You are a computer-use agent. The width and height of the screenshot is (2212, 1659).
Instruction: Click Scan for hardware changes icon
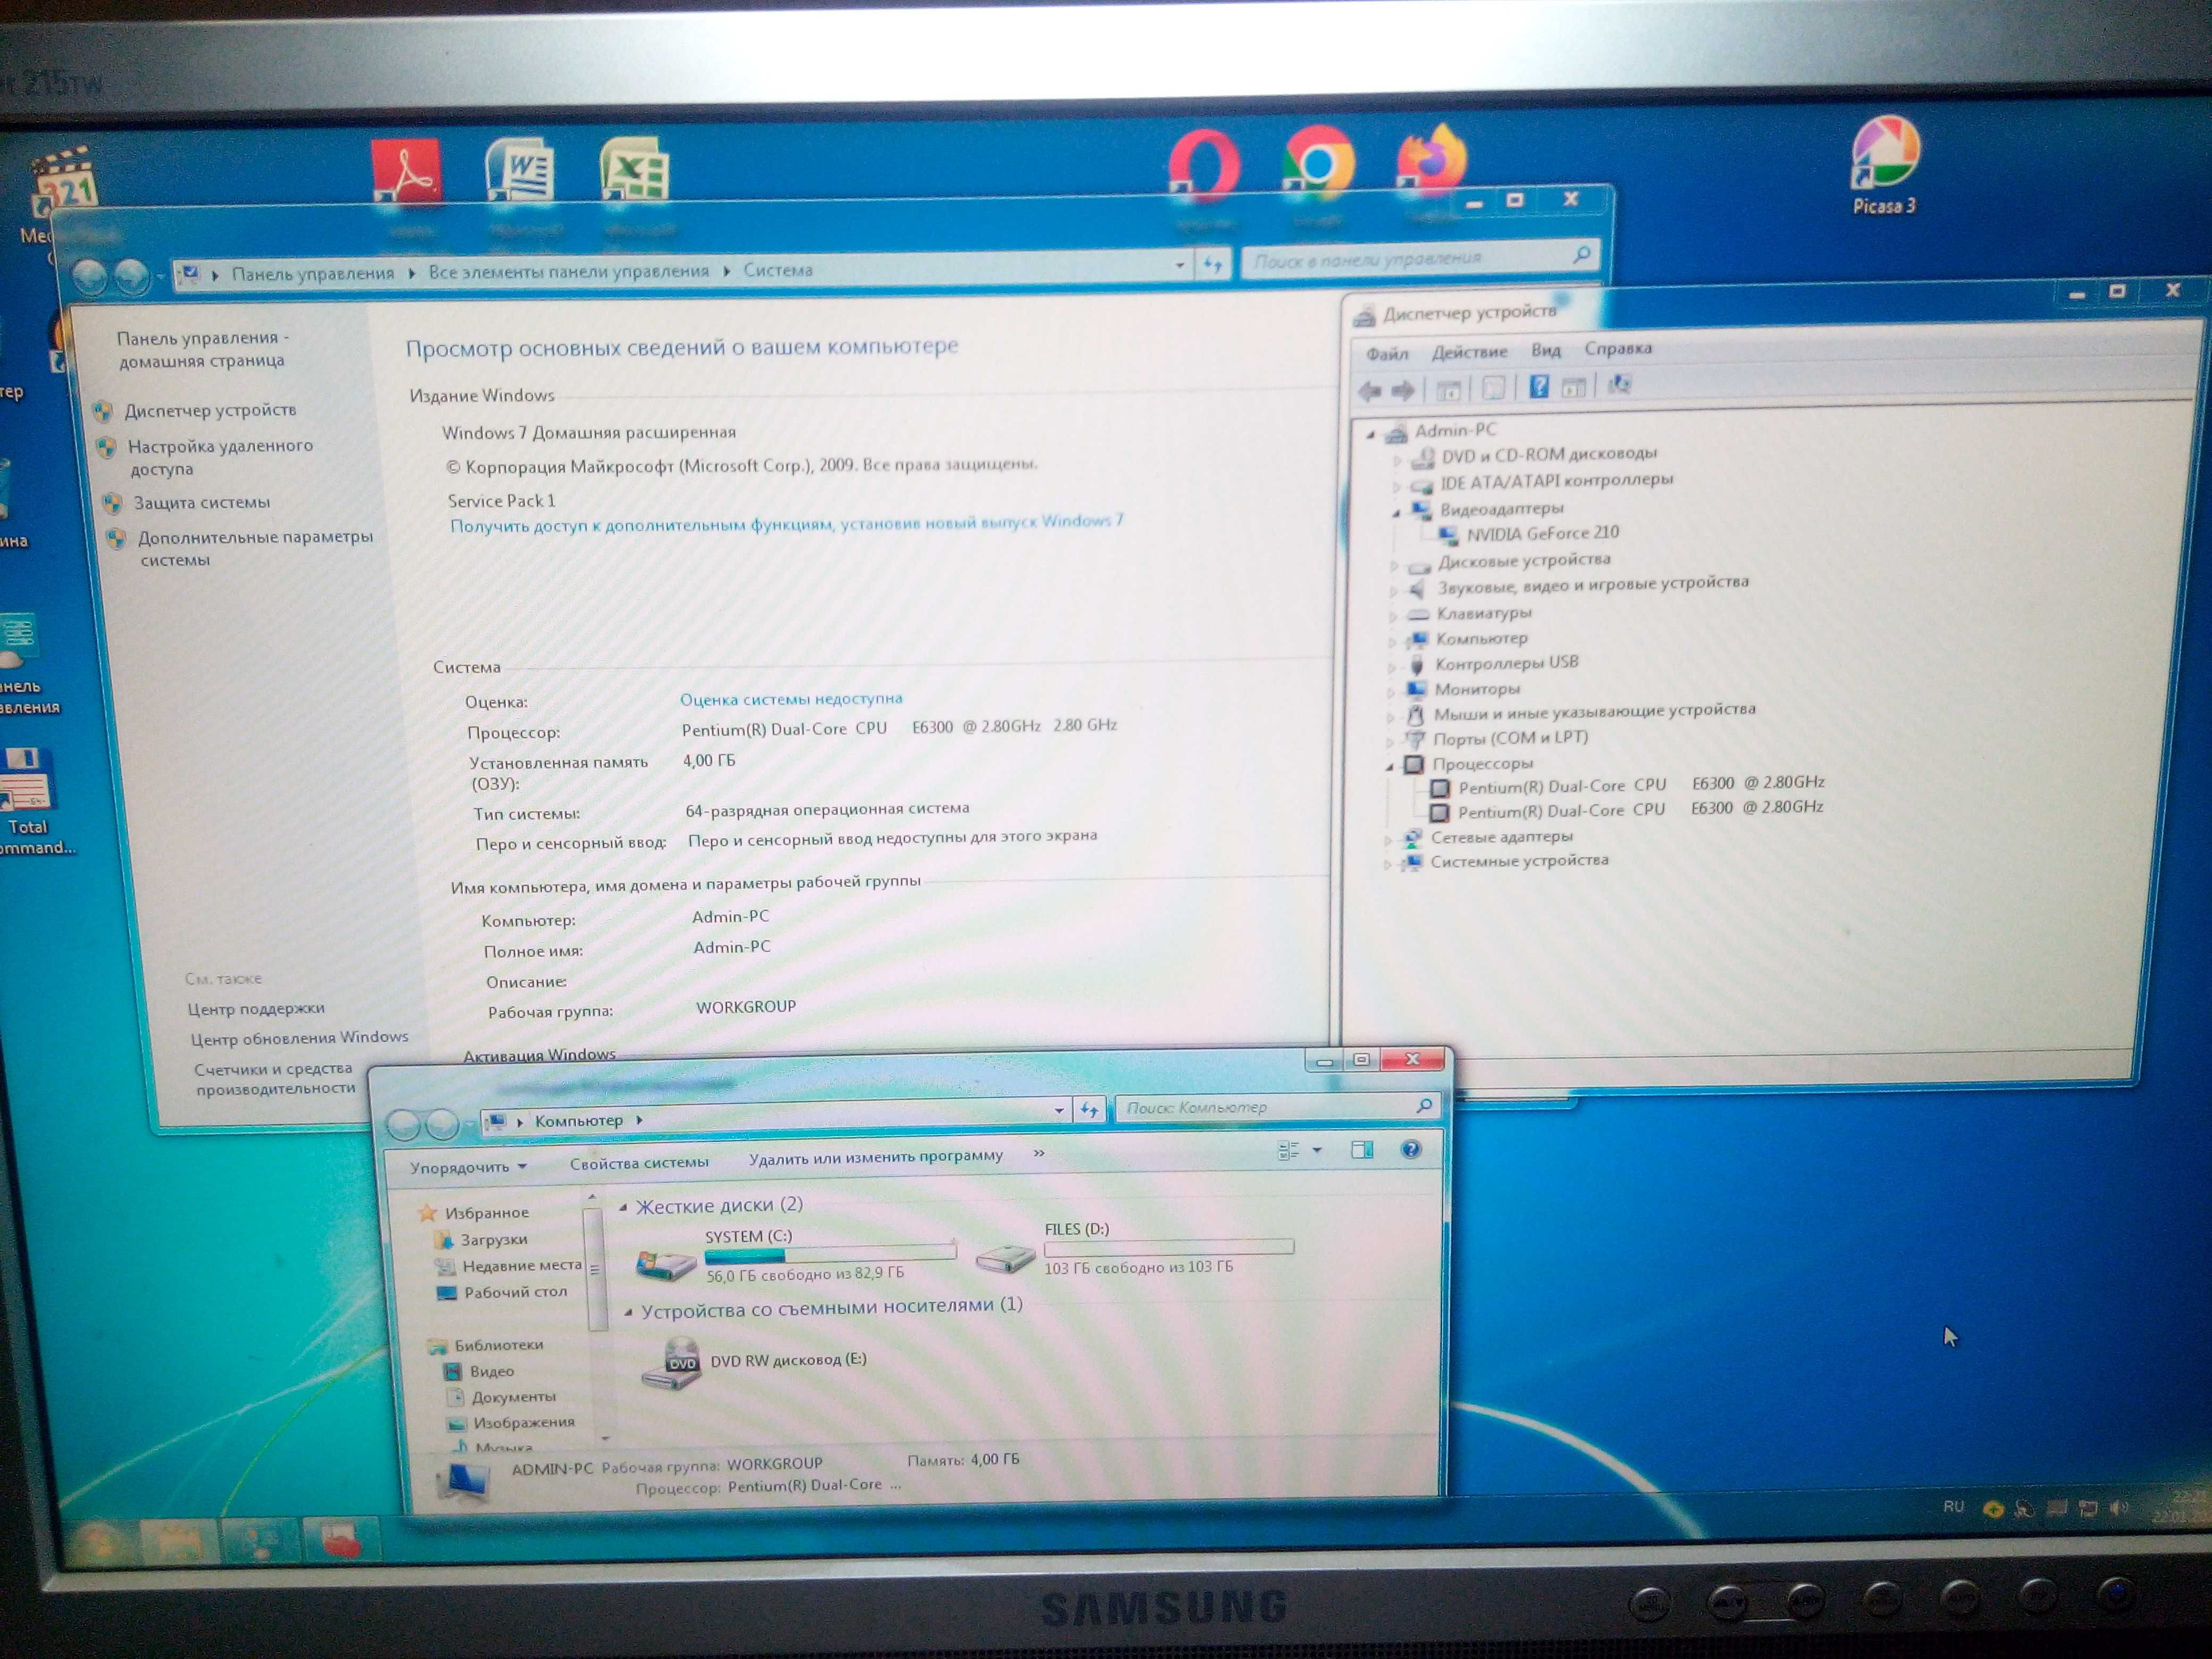click(x=1619, y=384)
